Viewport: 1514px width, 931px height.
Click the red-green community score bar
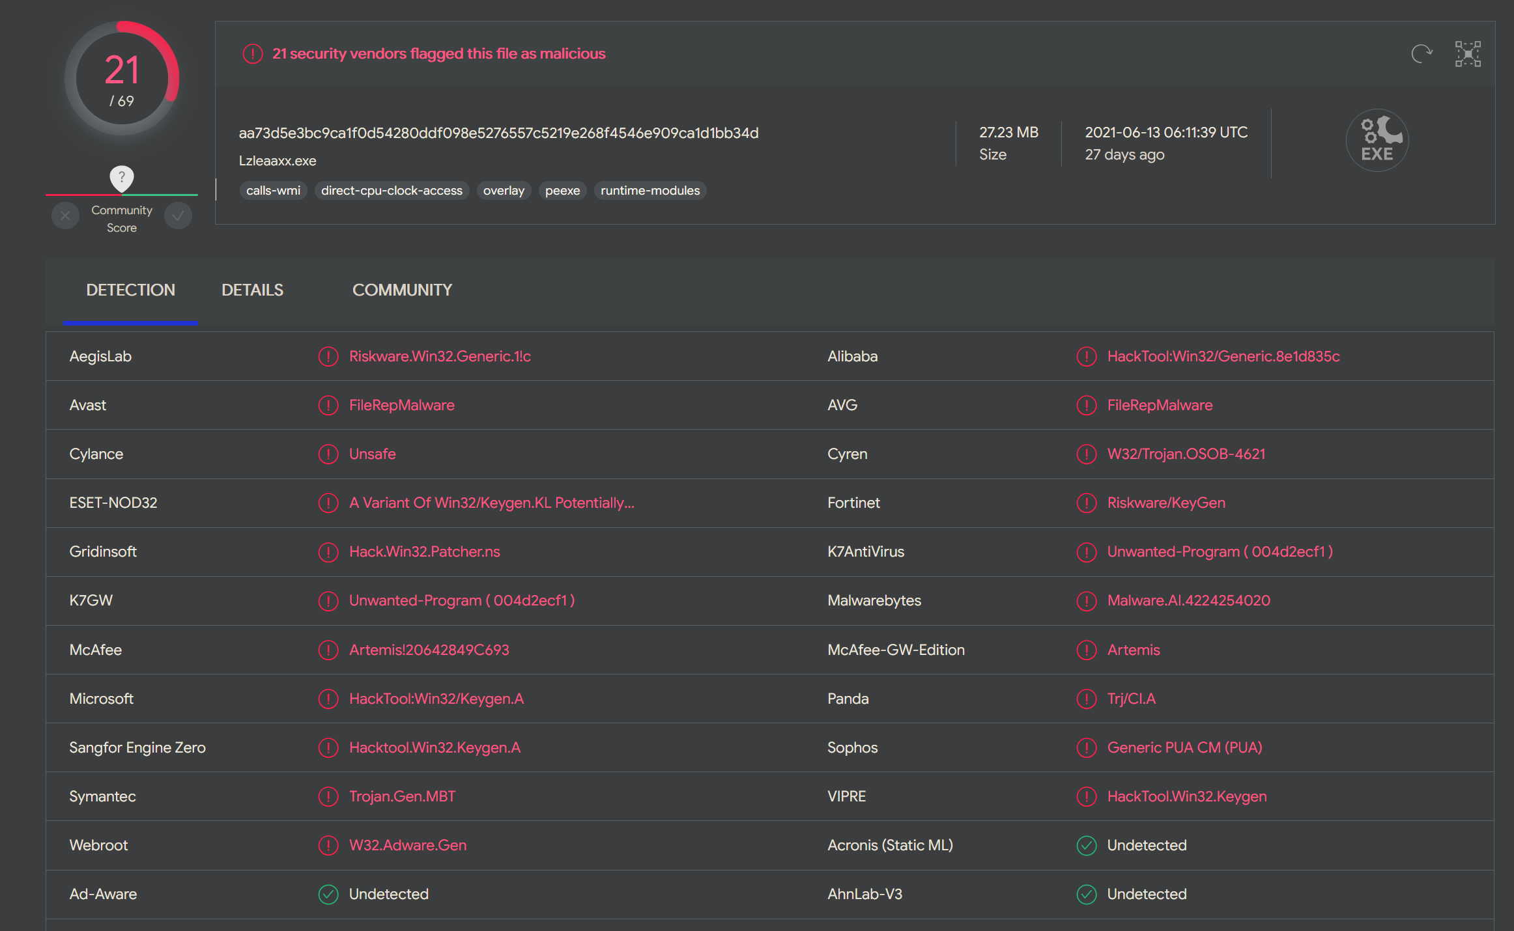[x=122, y=194]
